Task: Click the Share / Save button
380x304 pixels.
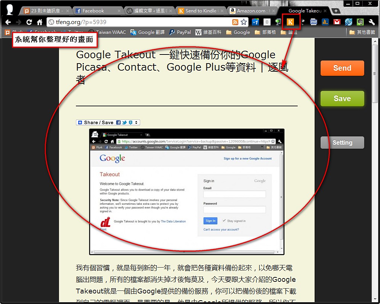Action: (x=108, y=123)
